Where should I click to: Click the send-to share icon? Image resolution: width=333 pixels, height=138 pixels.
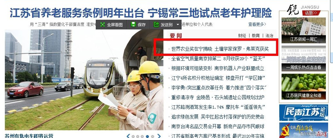coord(156,25)
